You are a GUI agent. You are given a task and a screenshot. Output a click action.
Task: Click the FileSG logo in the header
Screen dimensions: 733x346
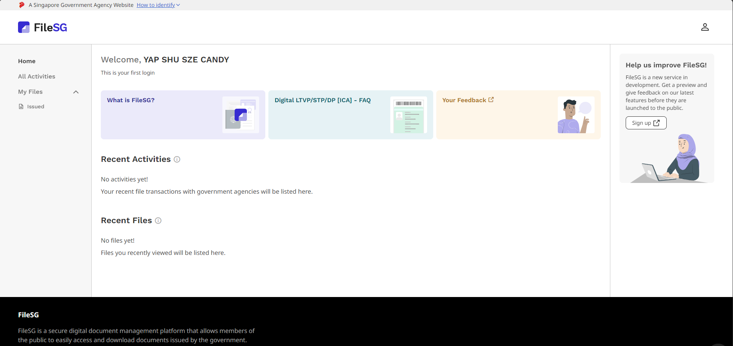pos(42,27)
